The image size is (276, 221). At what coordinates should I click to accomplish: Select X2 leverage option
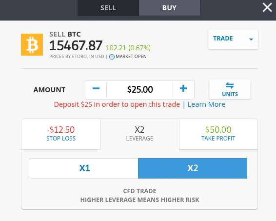[x=193, y=168]
